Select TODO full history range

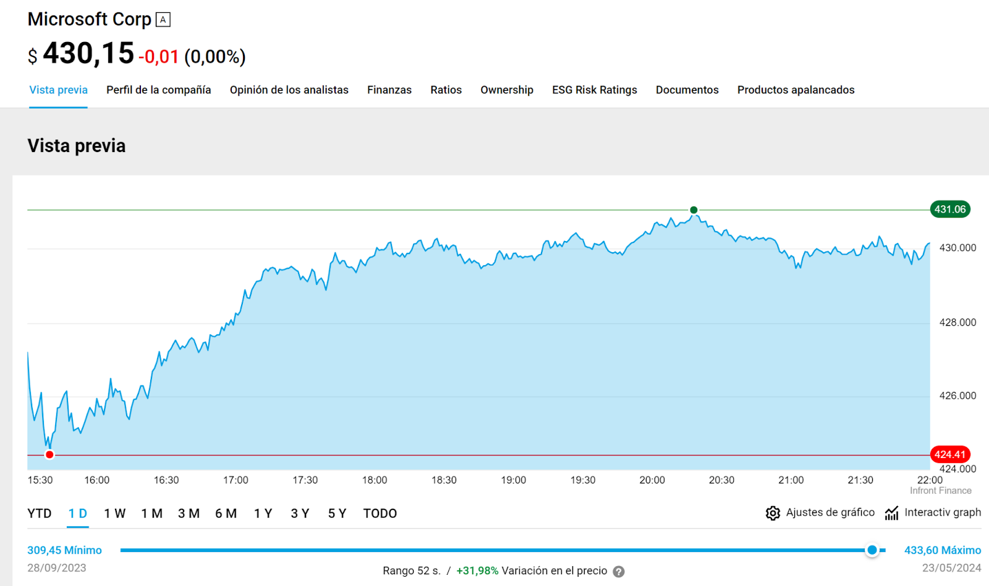coord(380,514)
